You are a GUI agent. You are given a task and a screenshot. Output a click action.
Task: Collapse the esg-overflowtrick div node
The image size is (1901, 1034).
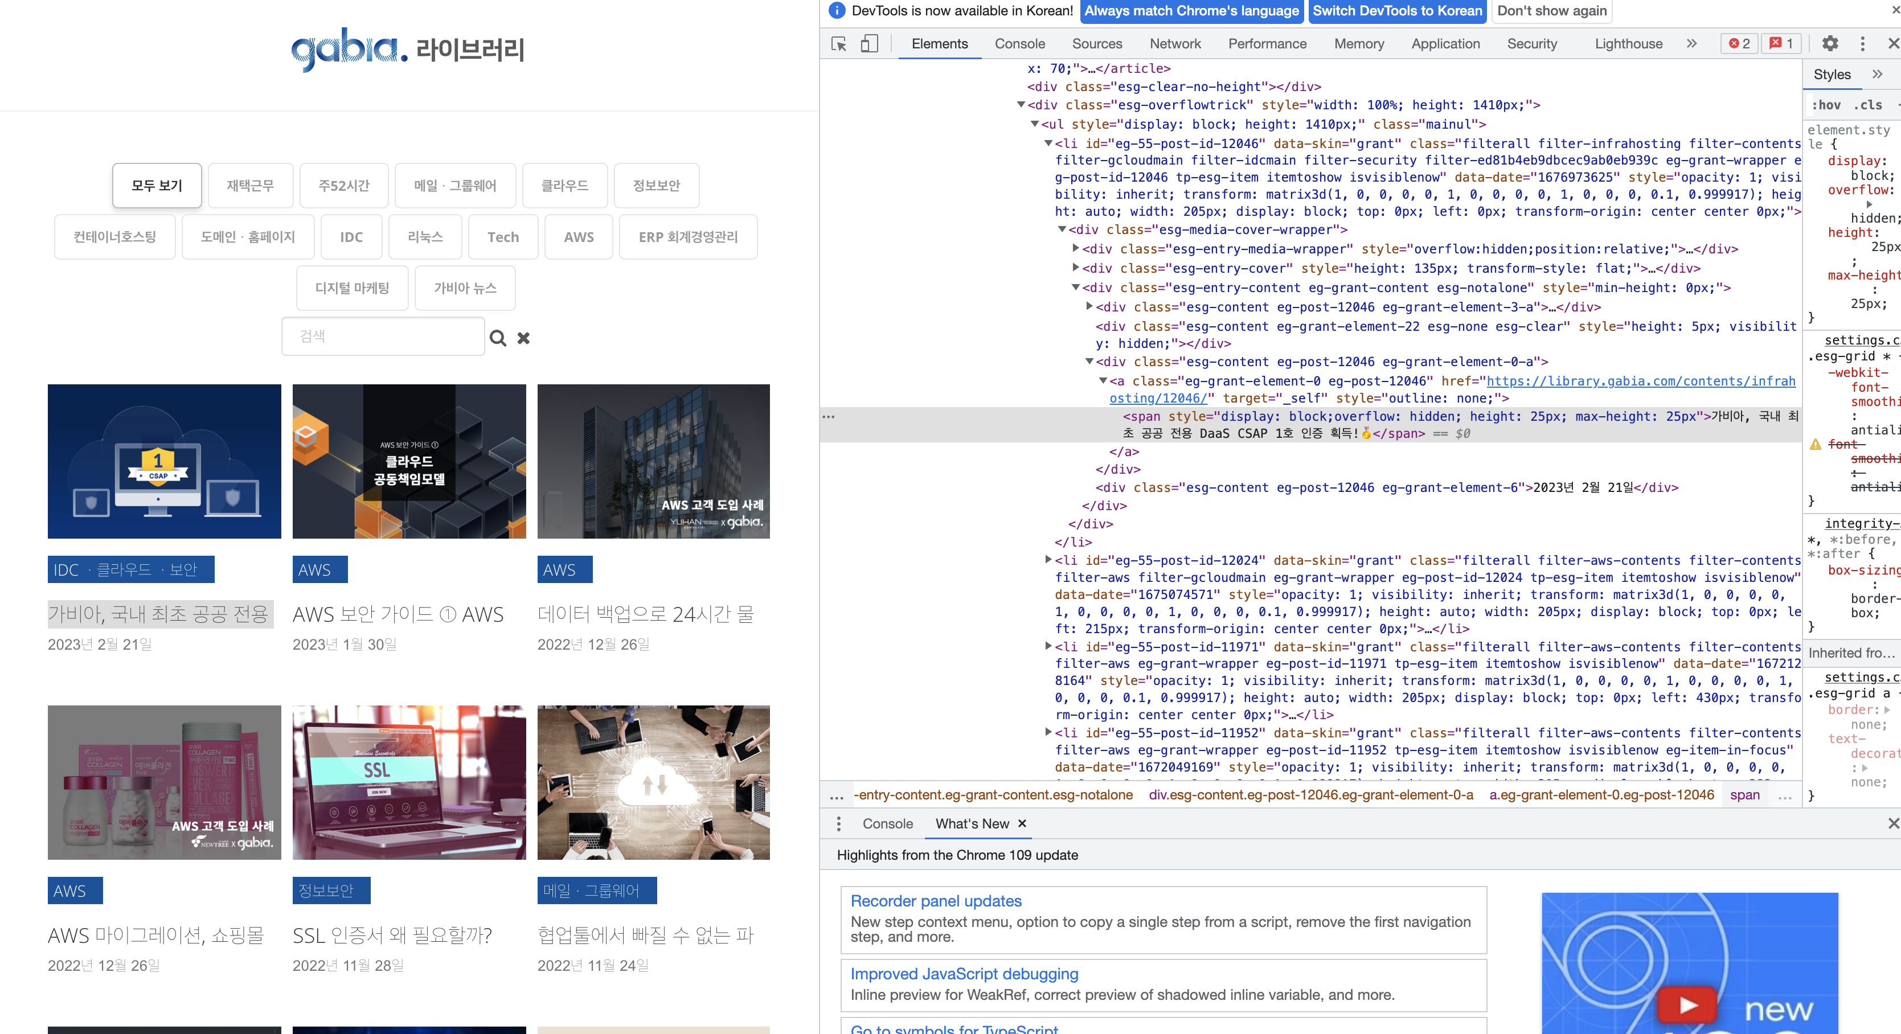pos(1021,105)
